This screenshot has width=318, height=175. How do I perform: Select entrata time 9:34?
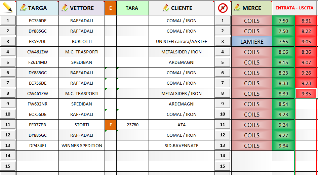283,145
